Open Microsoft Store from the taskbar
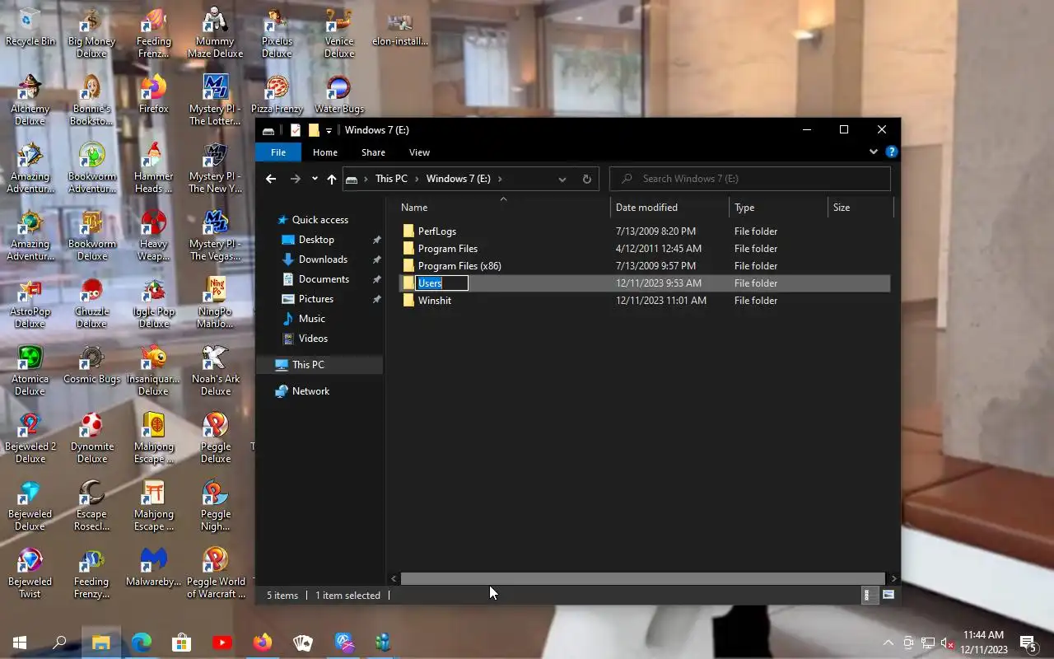1054x659 pixels. (x=181, y=643)
